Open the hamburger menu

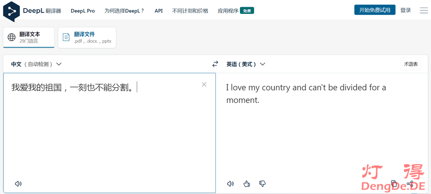point(423,10)
